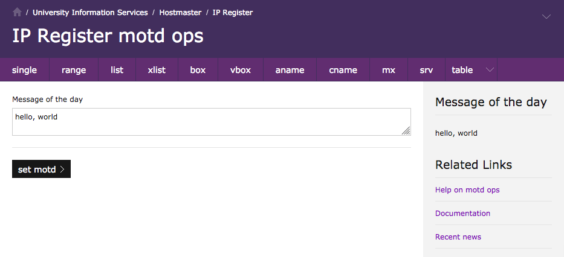Click the home icon in breadcrumb

tap(17, 12)
